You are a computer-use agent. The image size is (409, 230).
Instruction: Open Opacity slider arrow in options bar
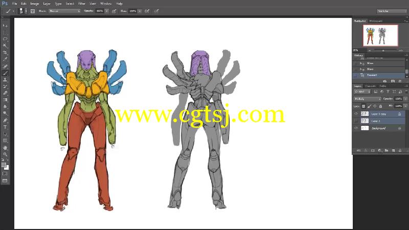(107, 11)
